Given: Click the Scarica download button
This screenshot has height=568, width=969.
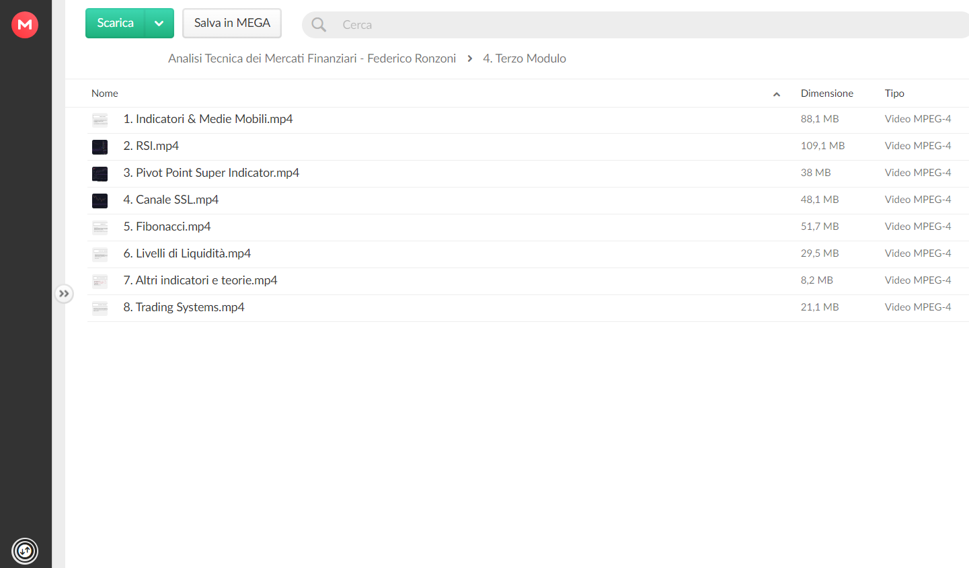Looking at the screenshot, I should click(116, 24).
